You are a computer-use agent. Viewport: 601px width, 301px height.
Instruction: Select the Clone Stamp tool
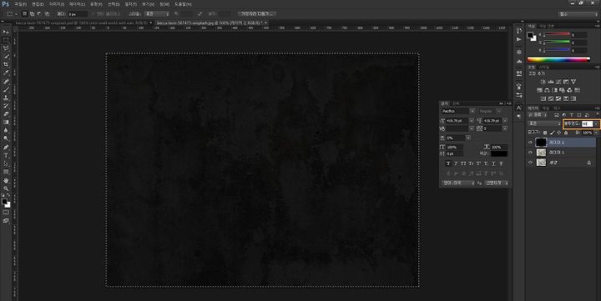6,98
